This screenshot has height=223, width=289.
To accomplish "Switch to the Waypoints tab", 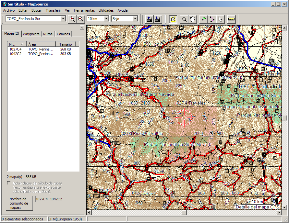I will pyautogui.click(x=31, y=34).
